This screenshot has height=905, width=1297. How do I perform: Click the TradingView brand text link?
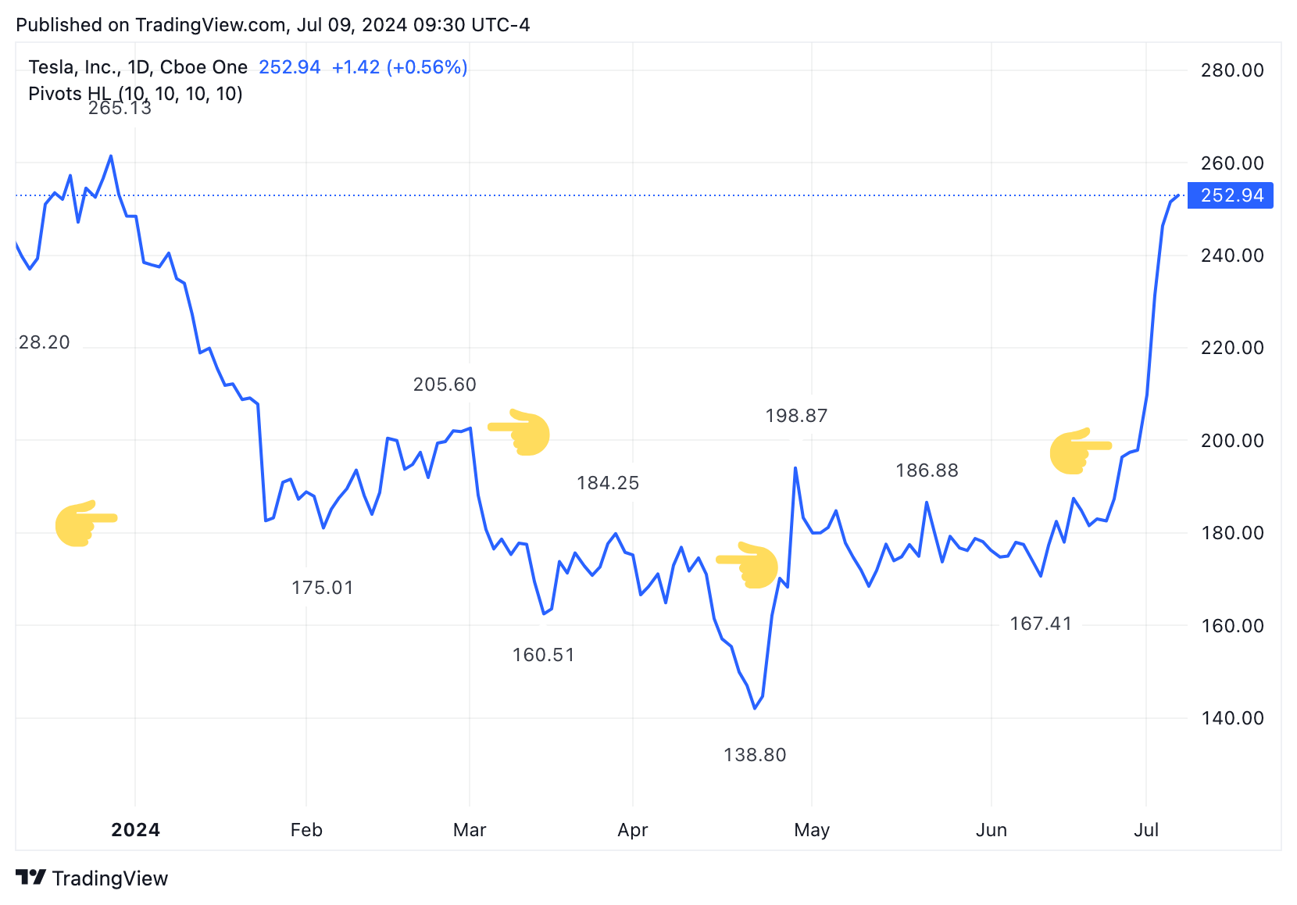(110, 878)
